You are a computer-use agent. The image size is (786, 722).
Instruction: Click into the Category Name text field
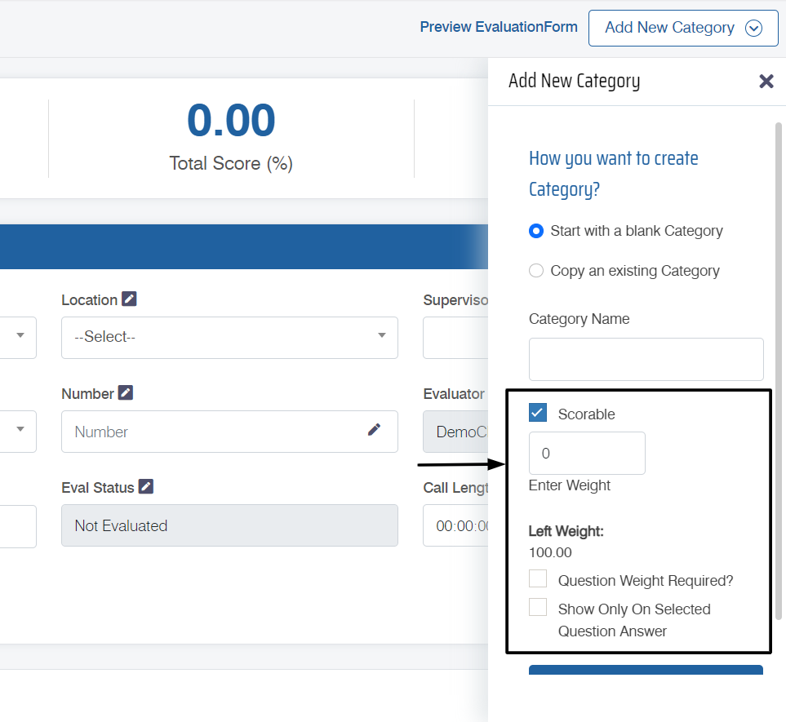pyautogui.click(x=646, y=359)
